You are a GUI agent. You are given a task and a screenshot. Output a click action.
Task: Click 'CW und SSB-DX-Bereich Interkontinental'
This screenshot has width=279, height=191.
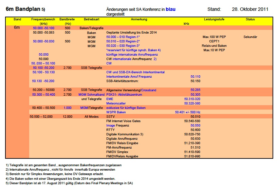click(135, 72)
